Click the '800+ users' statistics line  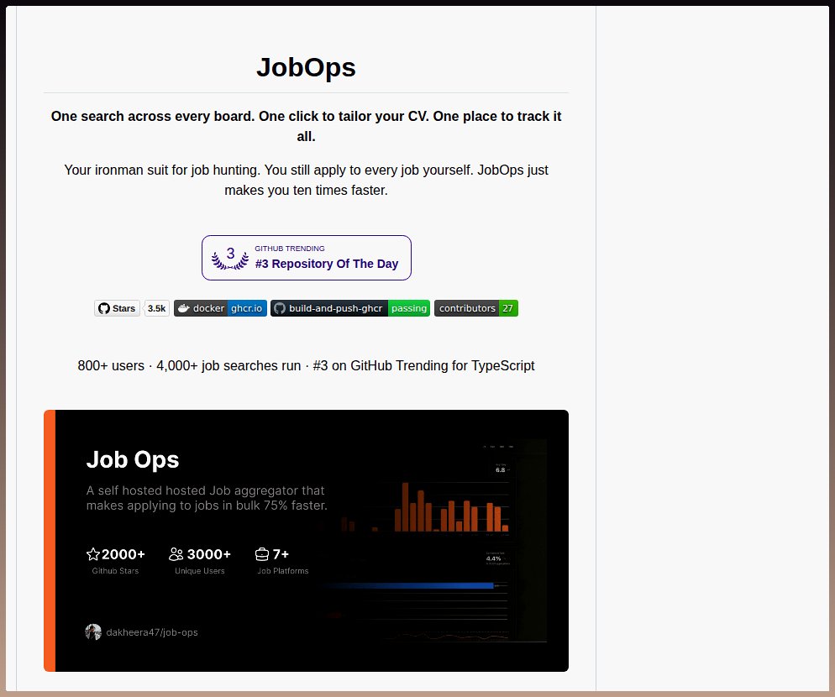307,366
